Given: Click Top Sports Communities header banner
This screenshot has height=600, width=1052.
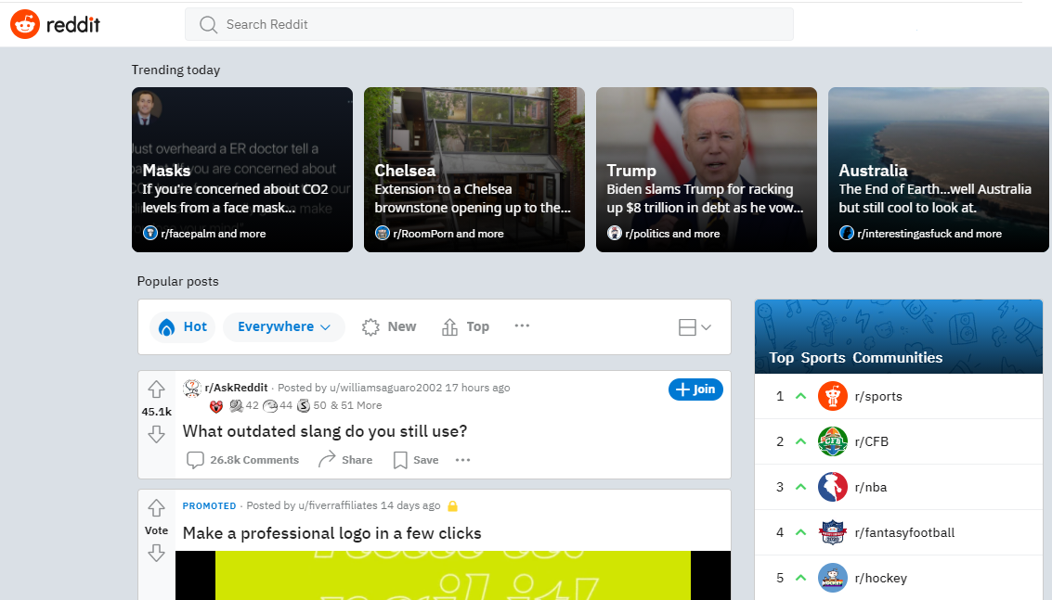Looking at the screenshot, I should coord(899,337).
